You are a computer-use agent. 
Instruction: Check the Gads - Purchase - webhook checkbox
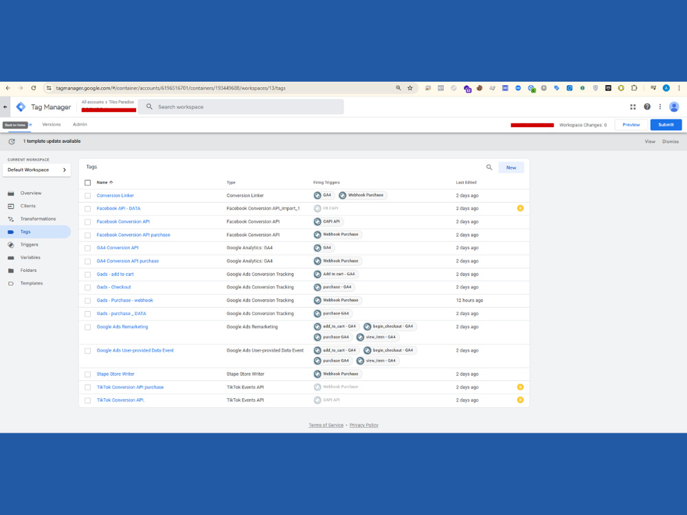pos(88,301)
